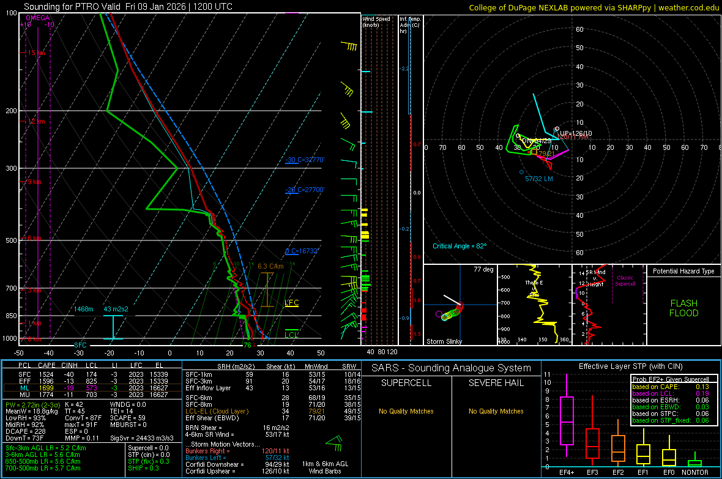This screenshot has height=479, width=722.
Task: Click the 0 C=16733' freezing level label
Action: point(302,251)
